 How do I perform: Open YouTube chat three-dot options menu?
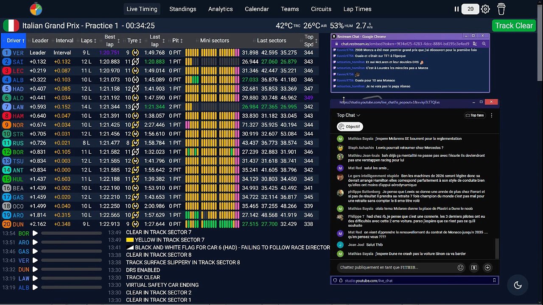[x=491, y=115]
